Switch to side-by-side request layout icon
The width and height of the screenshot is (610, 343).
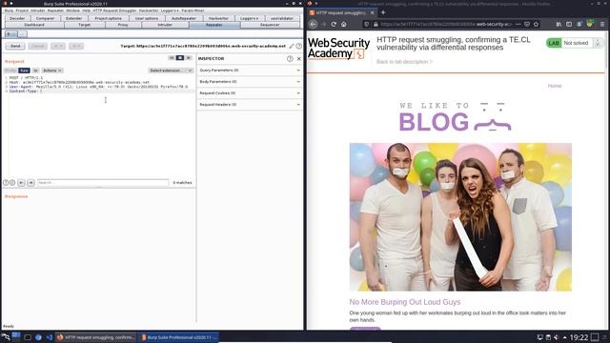(x=172, y=58)
